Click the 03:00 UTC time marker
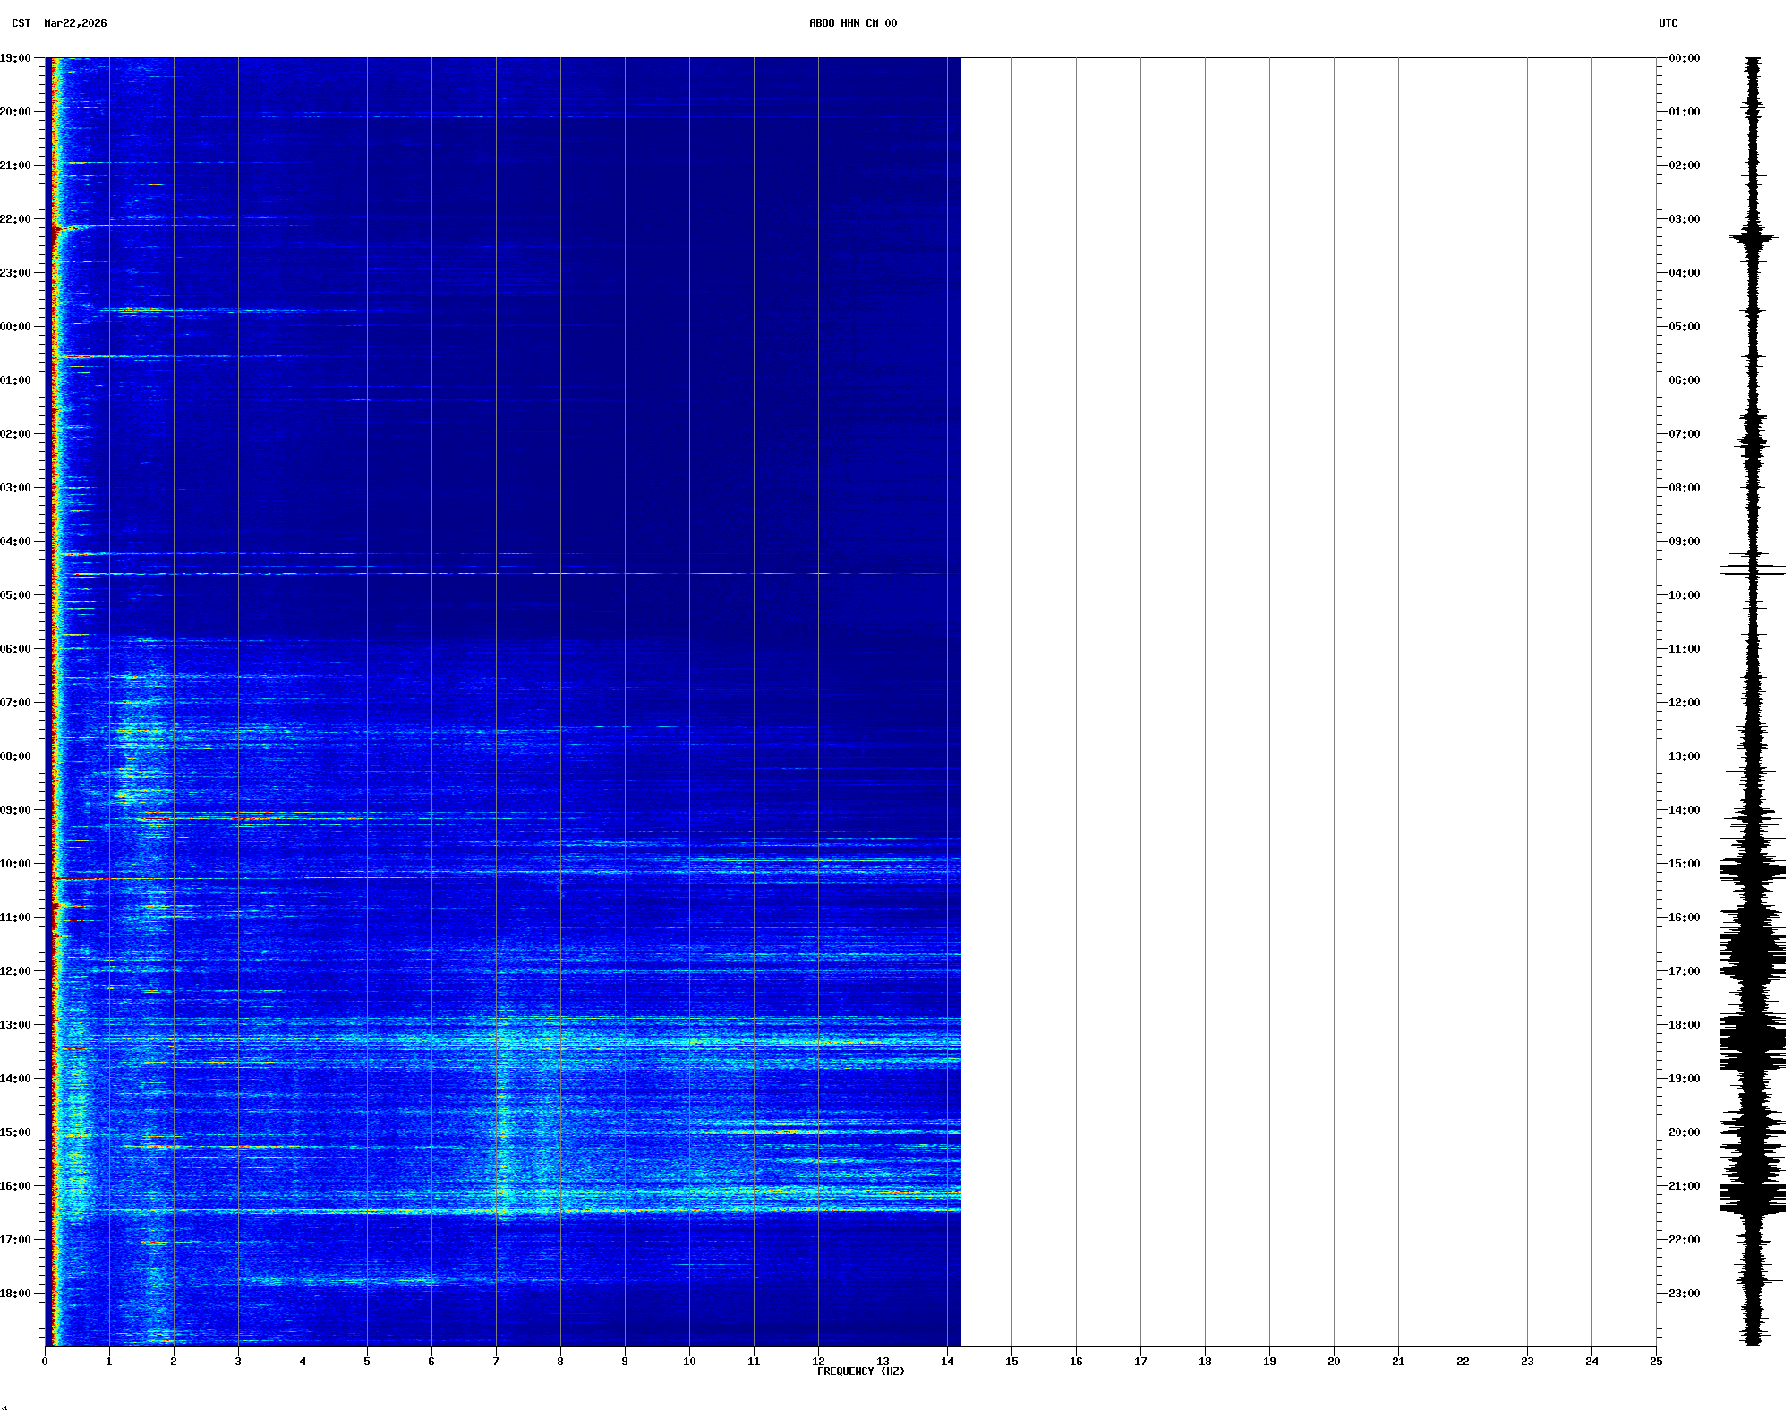Screen dimensions: 1792x1418 pos(1684,219)
